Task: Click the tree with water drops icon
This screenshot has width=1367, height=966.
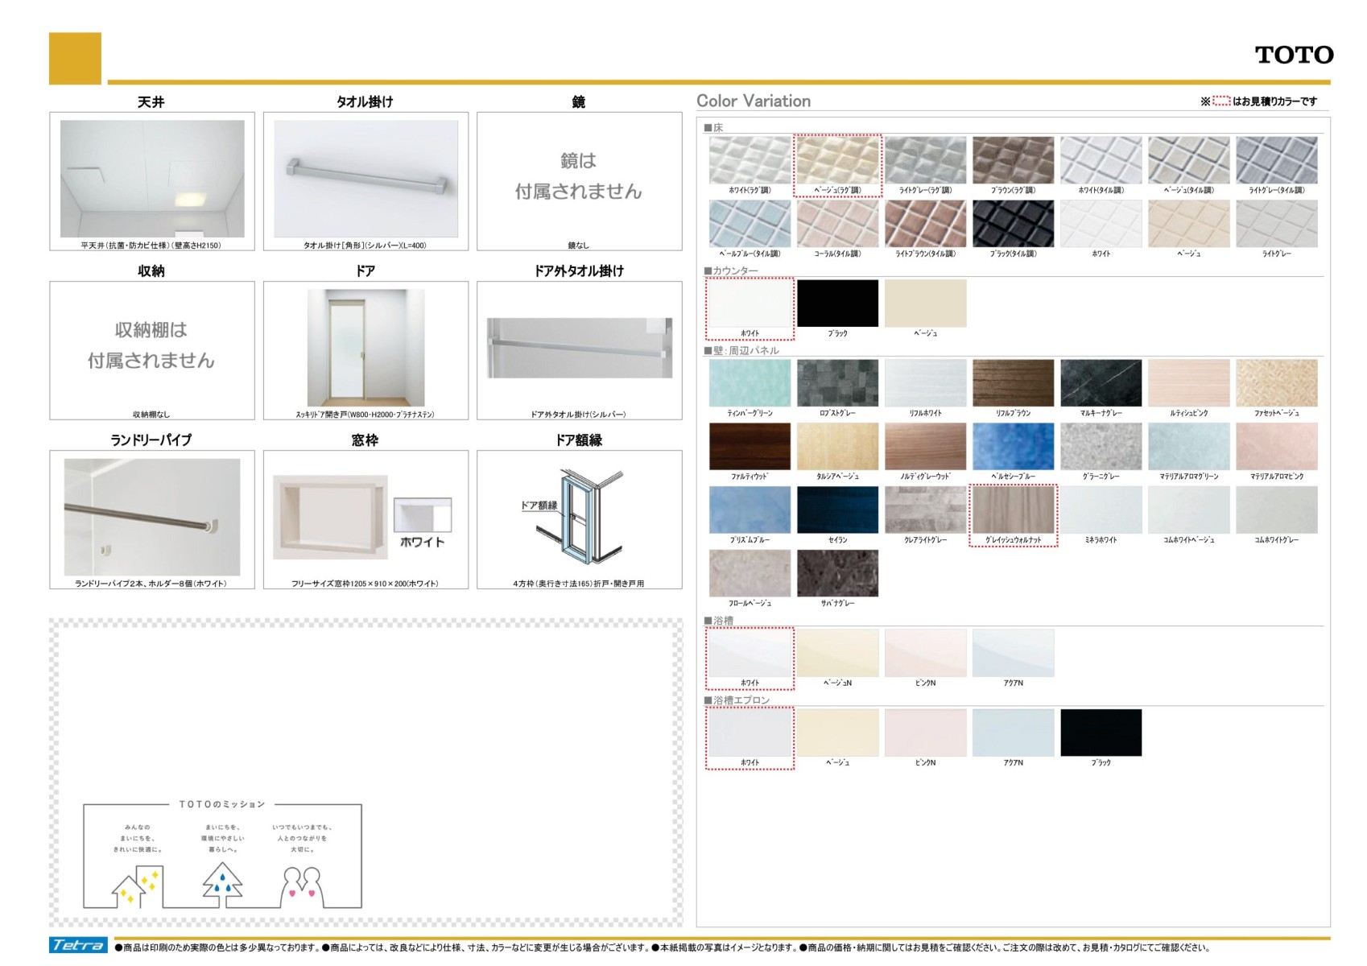Action: point(222,882)
